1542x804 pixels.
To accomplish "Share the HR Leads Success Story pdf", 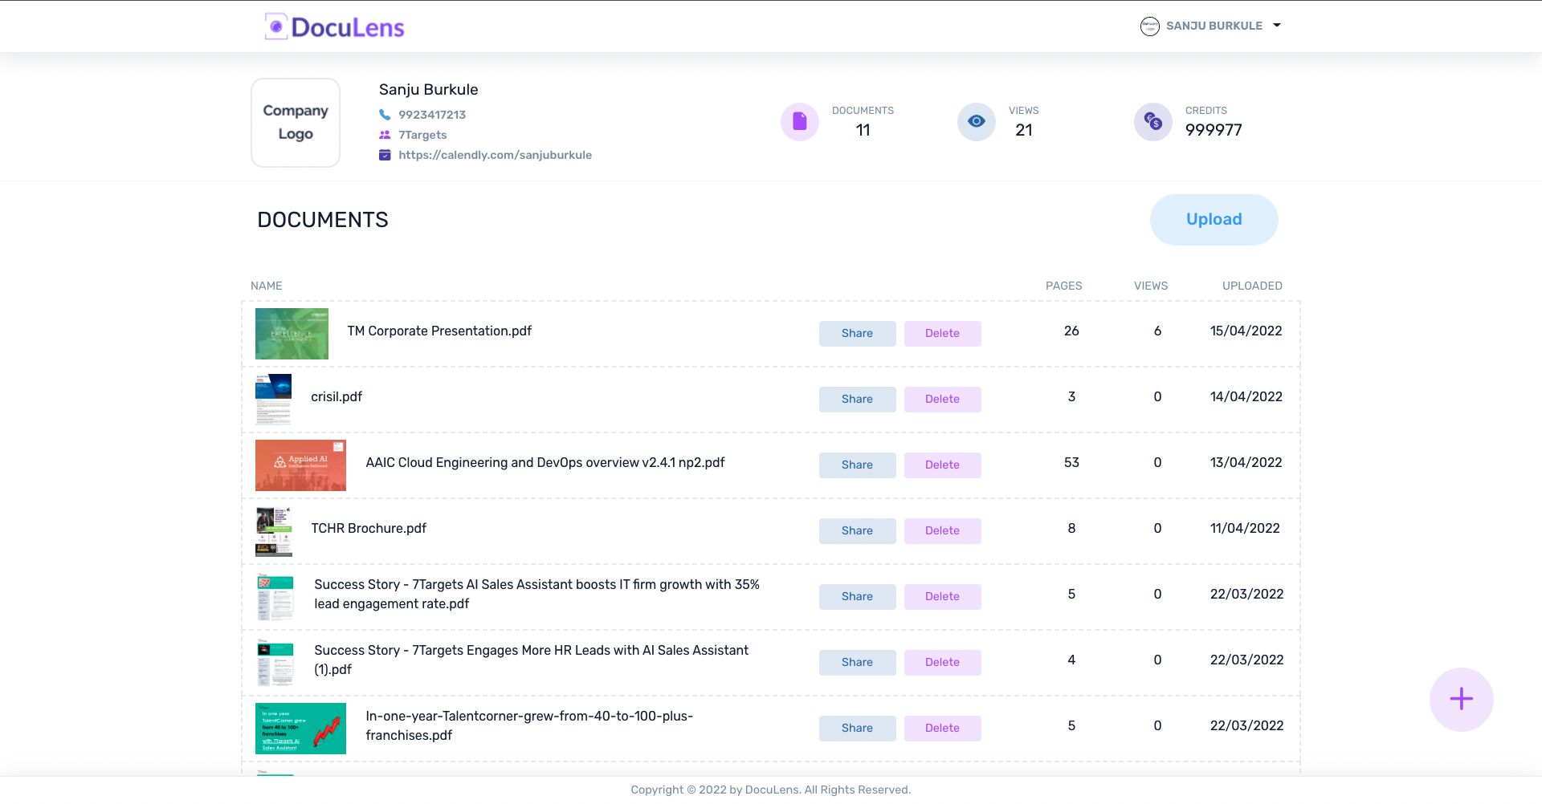I will (x=857, y=663).
